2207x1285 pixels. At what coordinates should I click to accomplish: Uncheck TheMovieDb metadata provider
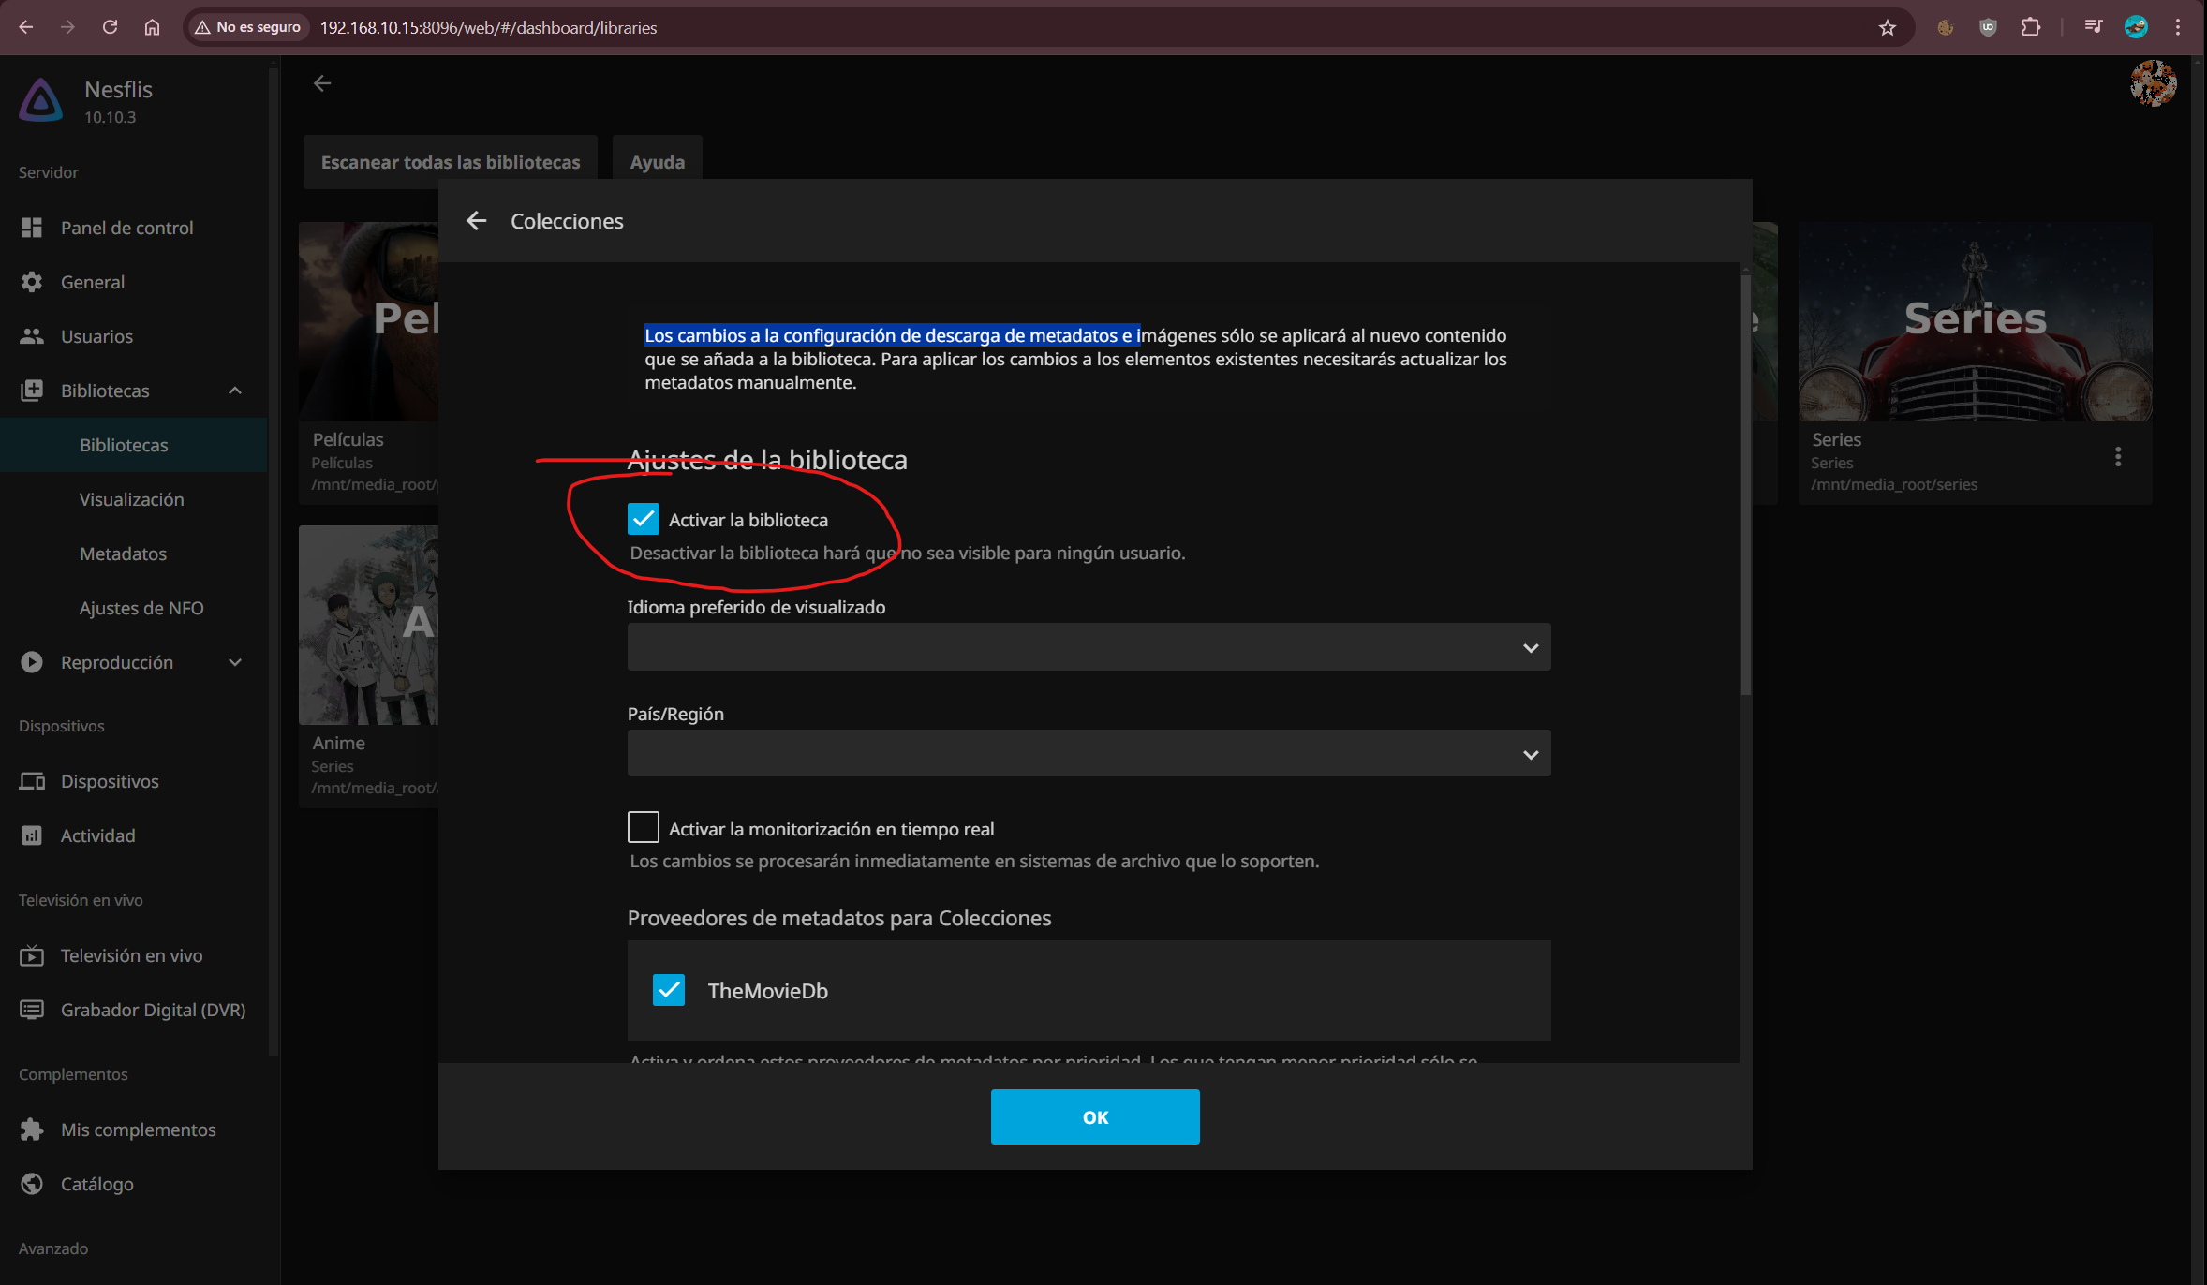point(669,990)
